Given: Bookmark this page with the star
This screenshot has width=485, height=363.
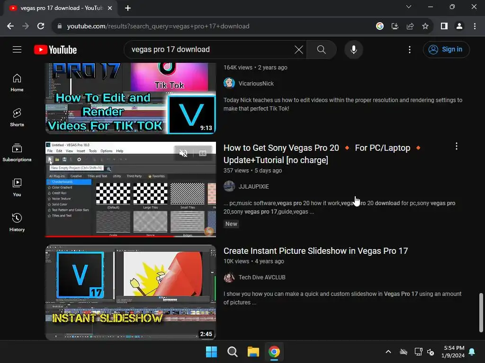Looking at the screenshot, I should (425, 26).
